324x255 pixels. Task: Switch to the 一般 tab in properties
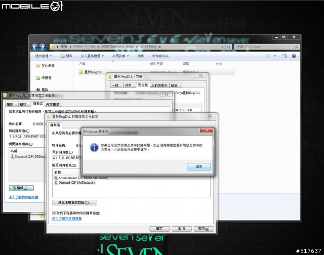116,86
